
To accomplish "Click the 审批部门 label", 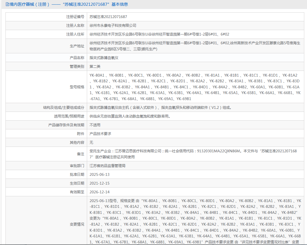I will [x=77, y=166].
